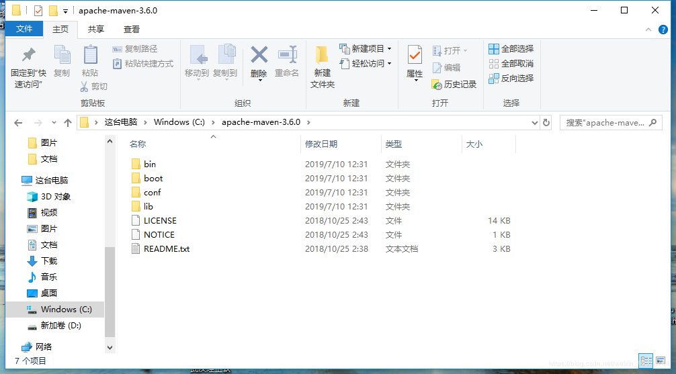Select the LICENSE file
Screen dimensions: 676x374
point(160,221)
